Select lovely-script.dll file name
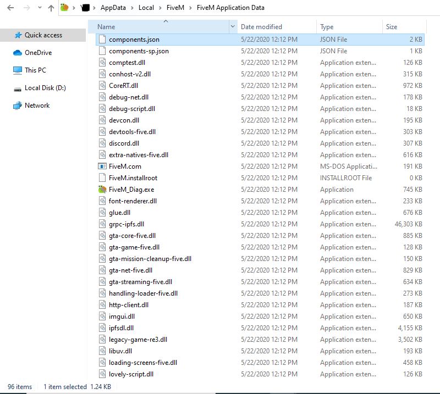440x394 pixels. click(131, 374)
